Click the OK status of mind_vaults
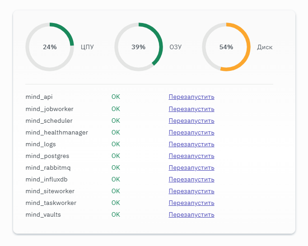 116,214
